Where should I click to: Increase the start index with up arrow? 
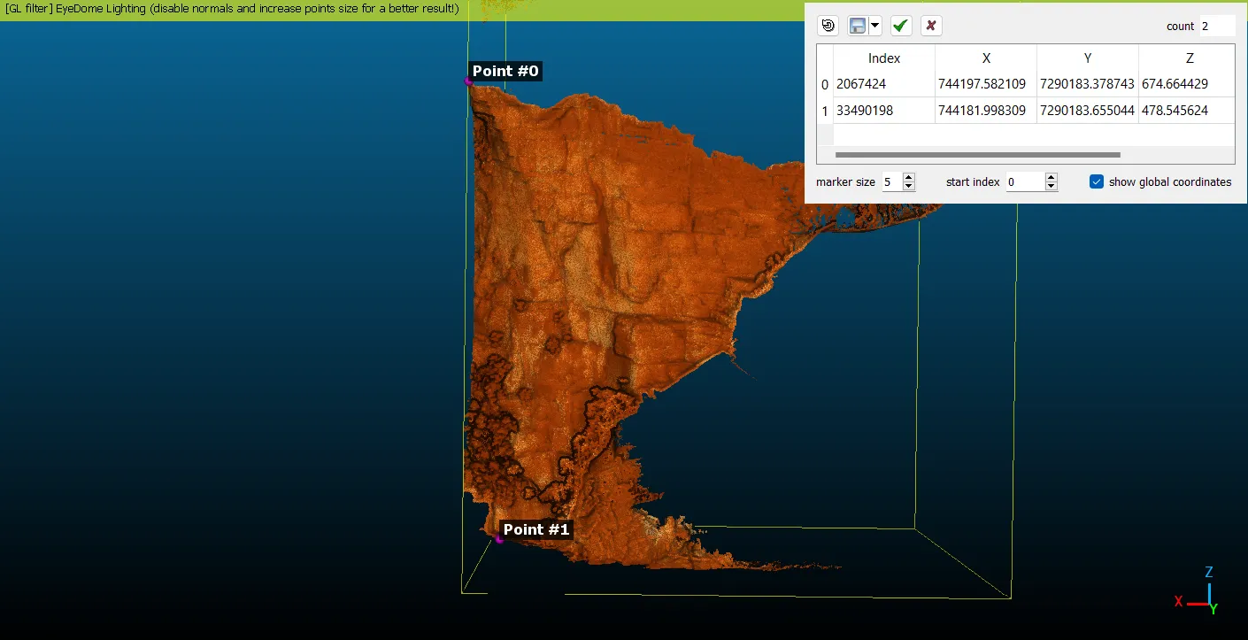point(1051,177)
